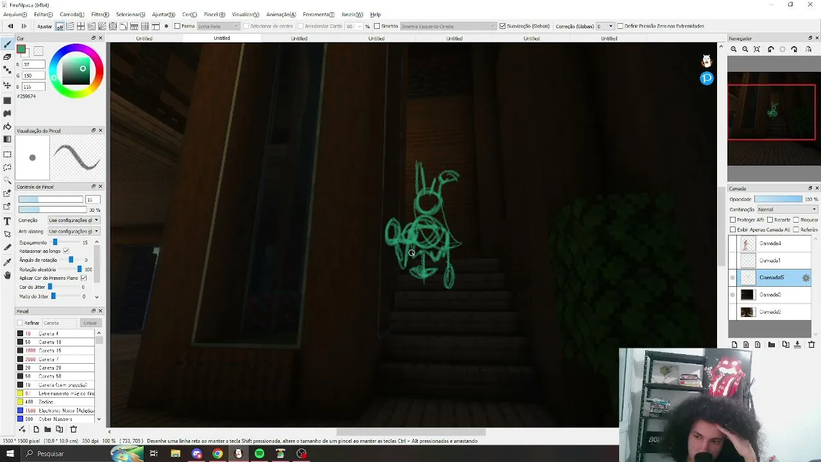The width and height of the screenshot is (821, 462).
Task: Open Camada5 layer settings gear
Action: tap(806, 278)
